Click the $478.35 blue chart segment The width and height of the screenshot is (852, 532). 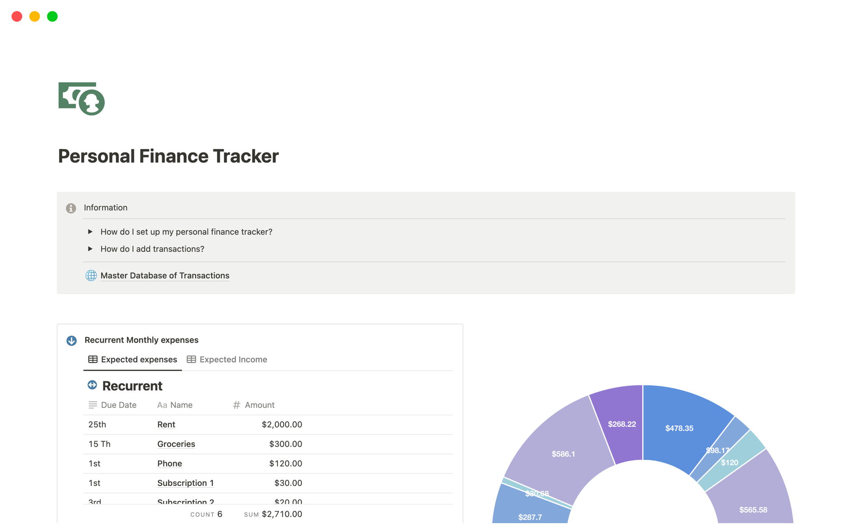tap(679, 428)
